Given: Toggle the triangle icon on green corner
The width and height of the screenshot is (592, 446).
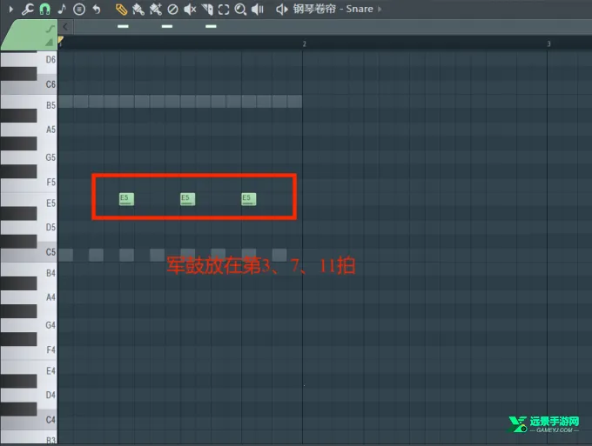Looking at the screenshot, I should tap(49, 43).
